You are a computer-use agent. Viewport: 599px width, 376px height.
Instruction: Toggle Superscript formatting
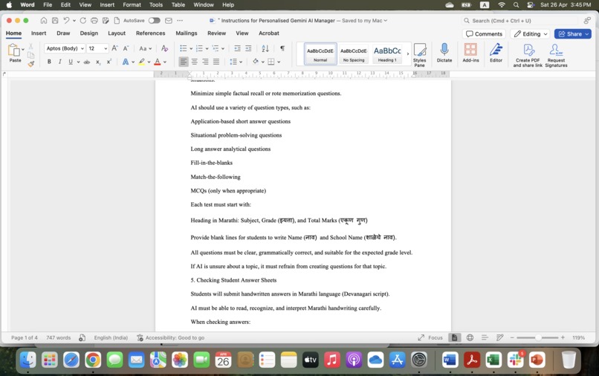point(109,62)
